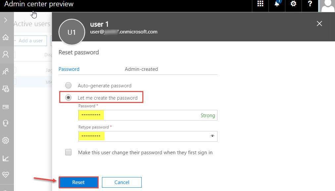
Task: Select Auto-generate password option
Action: tap(69, 85)
